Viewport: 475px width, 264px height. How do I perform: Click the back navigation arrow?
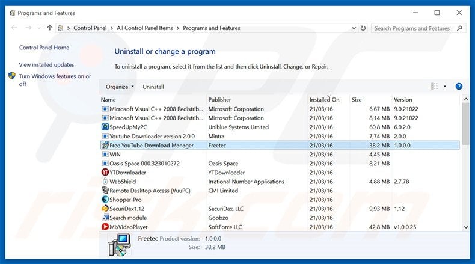[14, 28]
